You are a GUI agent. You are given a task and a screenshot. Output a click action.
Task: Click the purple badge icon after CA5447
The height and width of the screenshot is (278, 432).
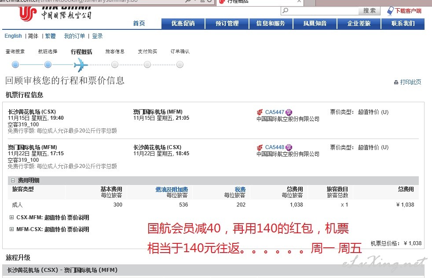point(289,112)
